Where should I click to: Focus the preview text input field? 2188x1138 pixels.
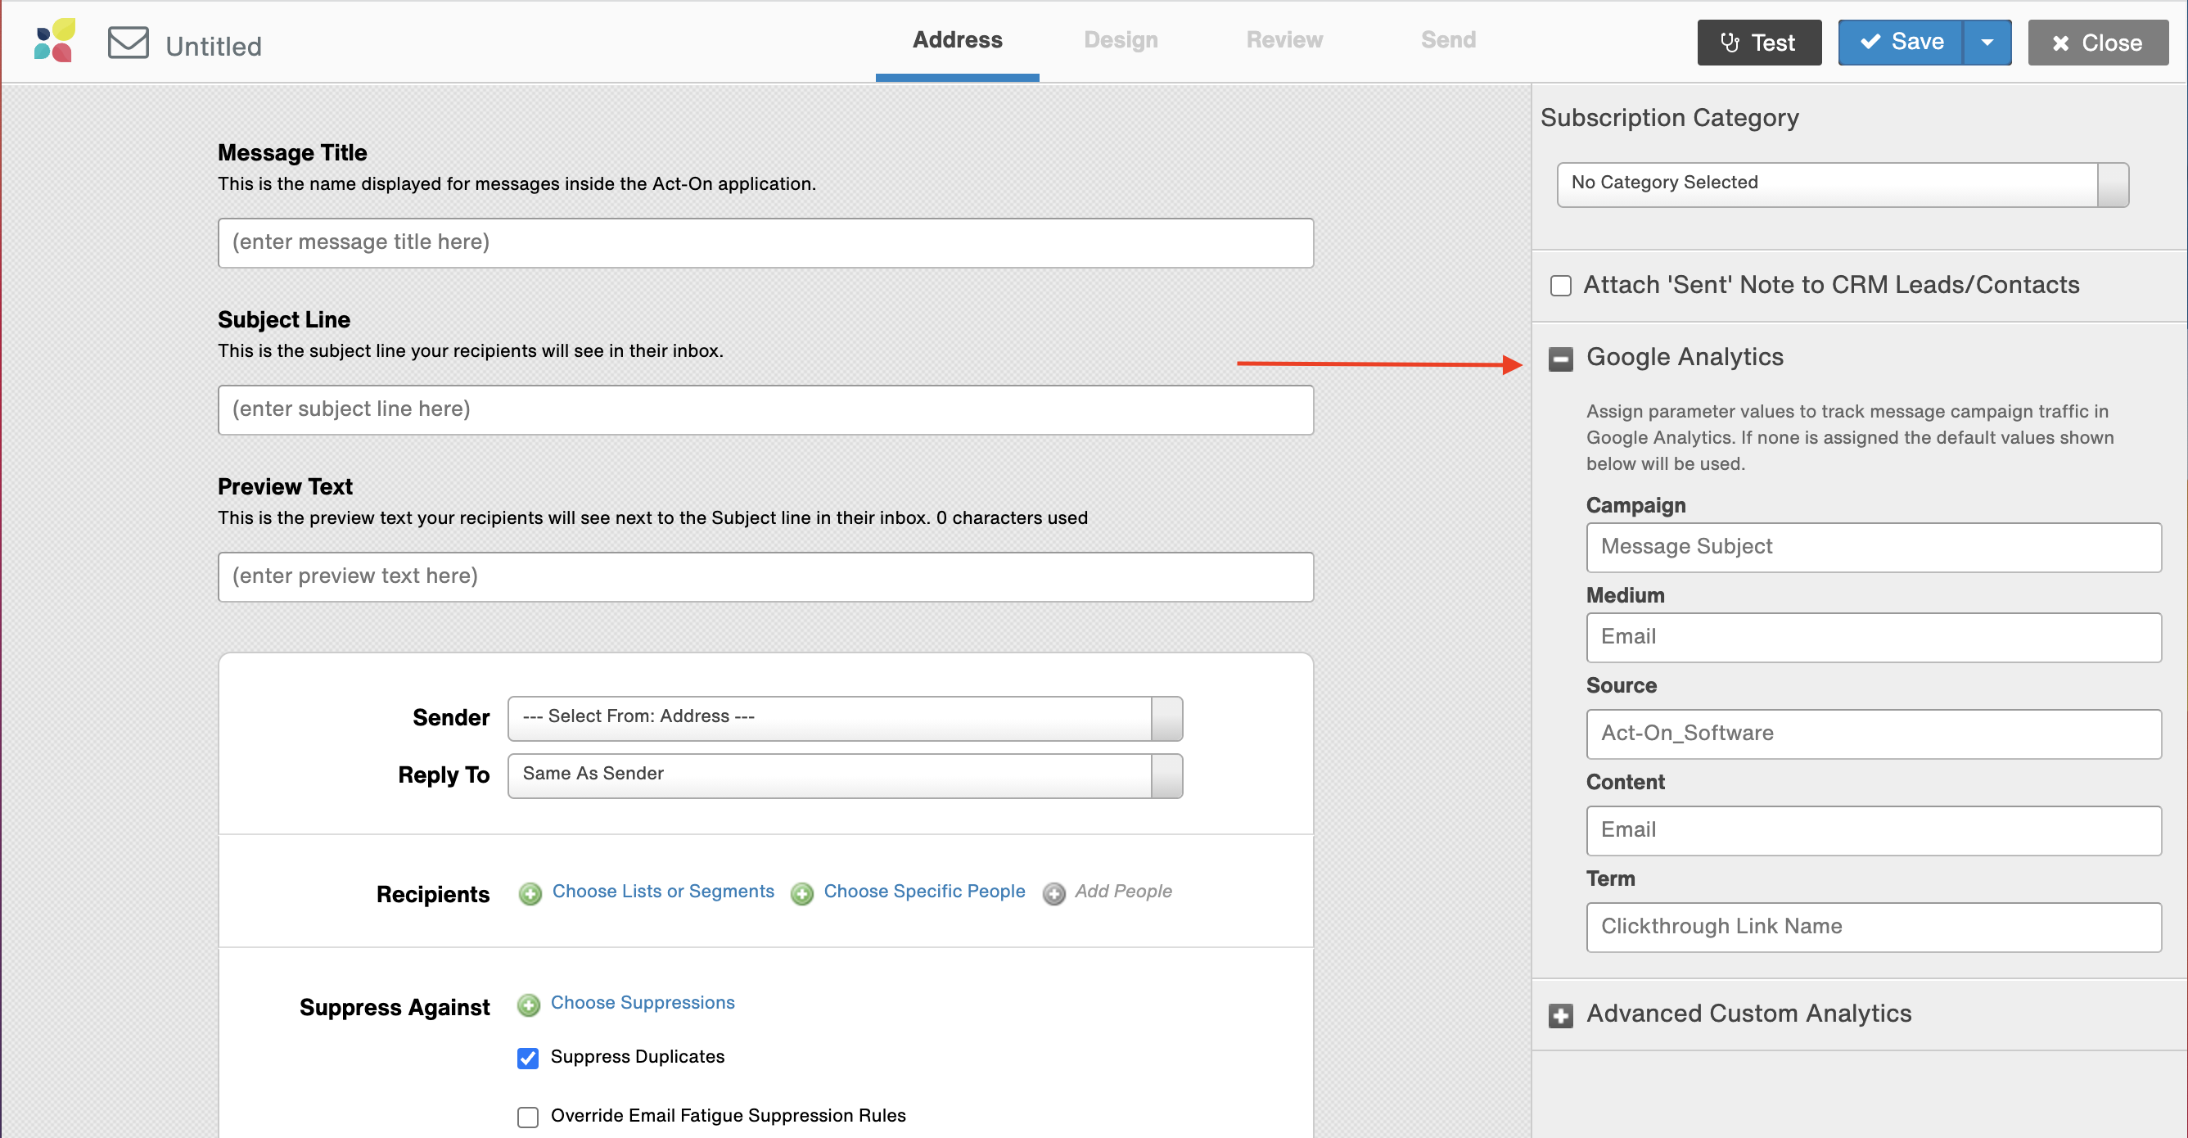coord(765,577)
